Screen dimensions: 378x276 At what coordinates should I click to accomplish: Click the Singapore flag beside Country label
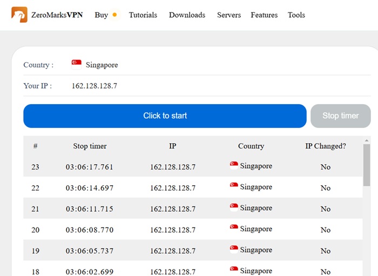point(77,64)
